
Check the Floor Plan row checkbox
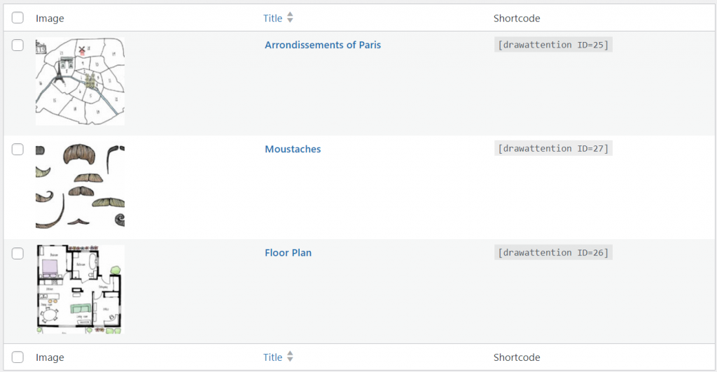tap(18, 253)
